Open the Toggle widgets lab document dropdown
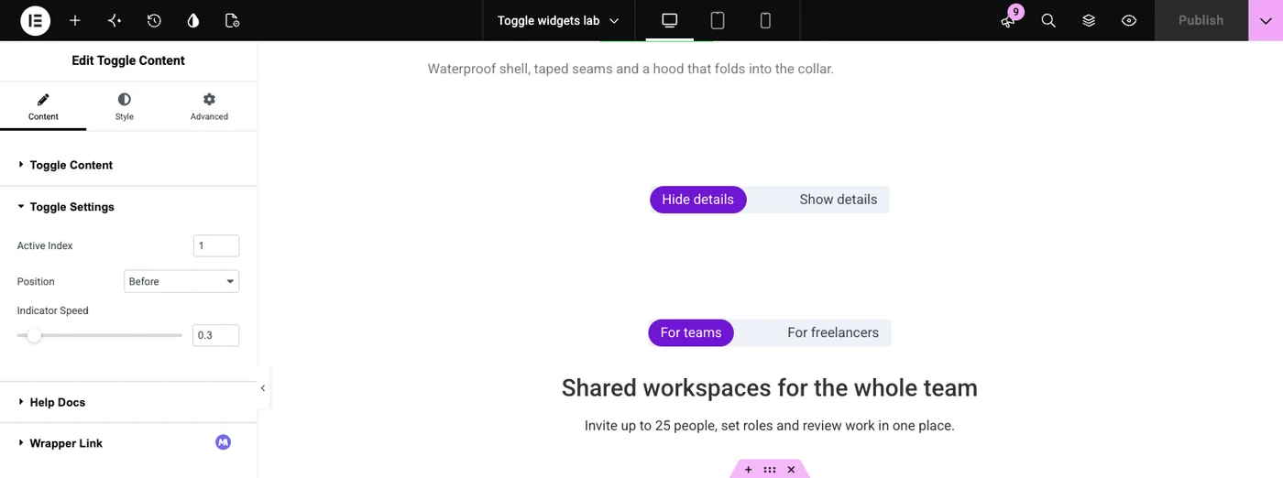This screenshot has width=1283, height=478. click(x=558, y=20)
